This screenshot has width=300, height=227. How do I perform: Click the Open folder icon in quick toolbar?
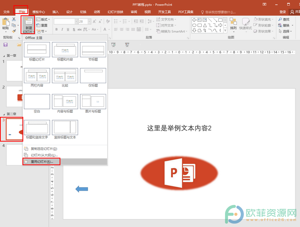(x=19, y=45)
